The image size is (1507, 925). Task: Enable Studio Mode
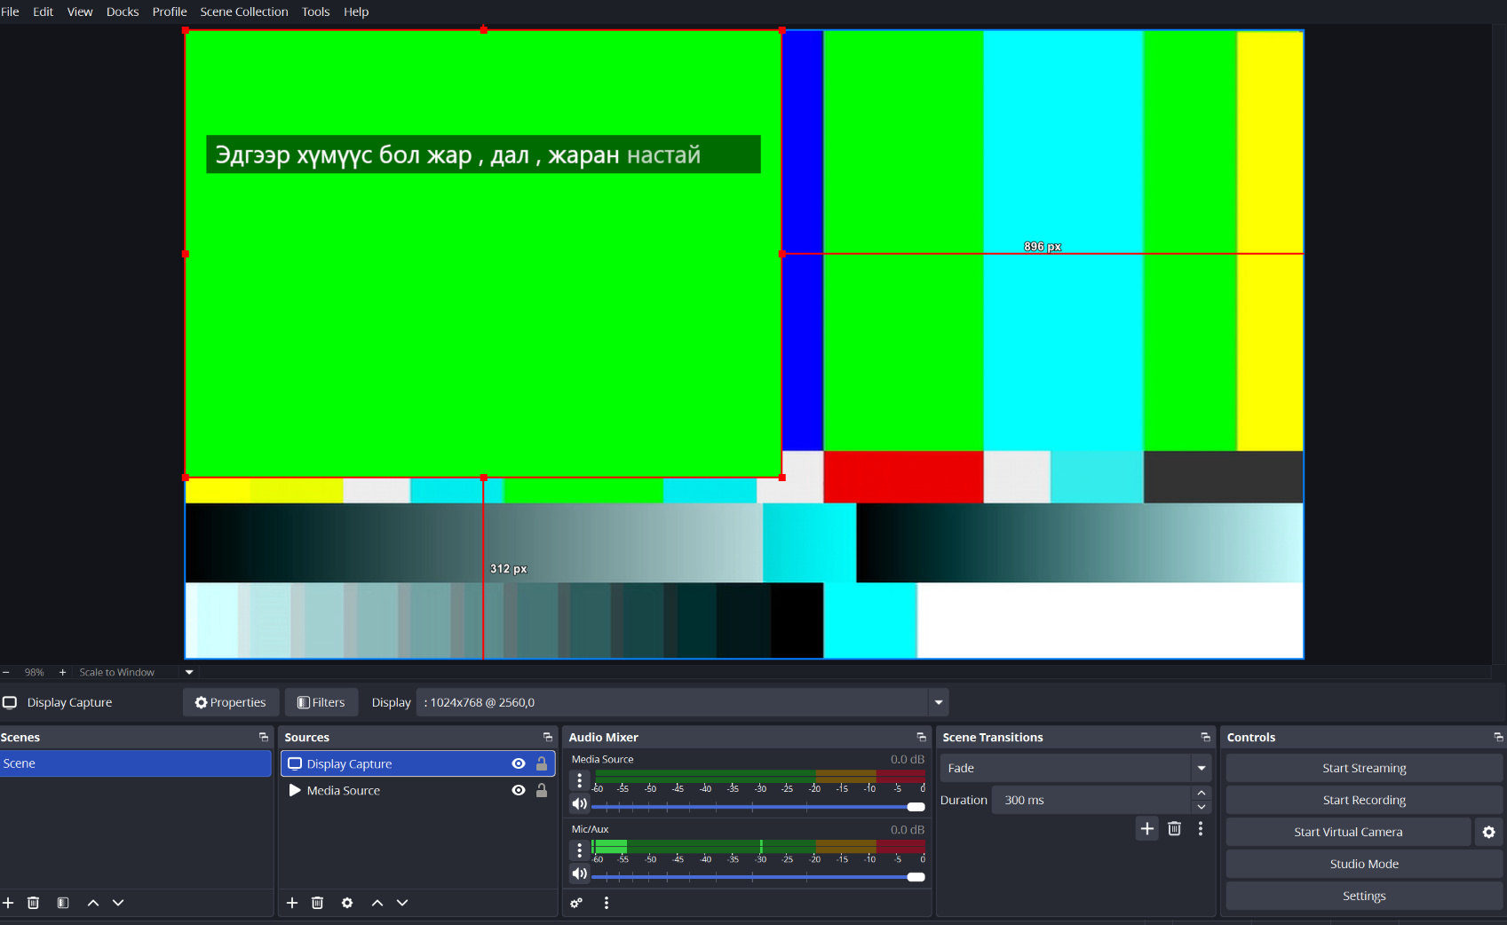coord(1364,864)
